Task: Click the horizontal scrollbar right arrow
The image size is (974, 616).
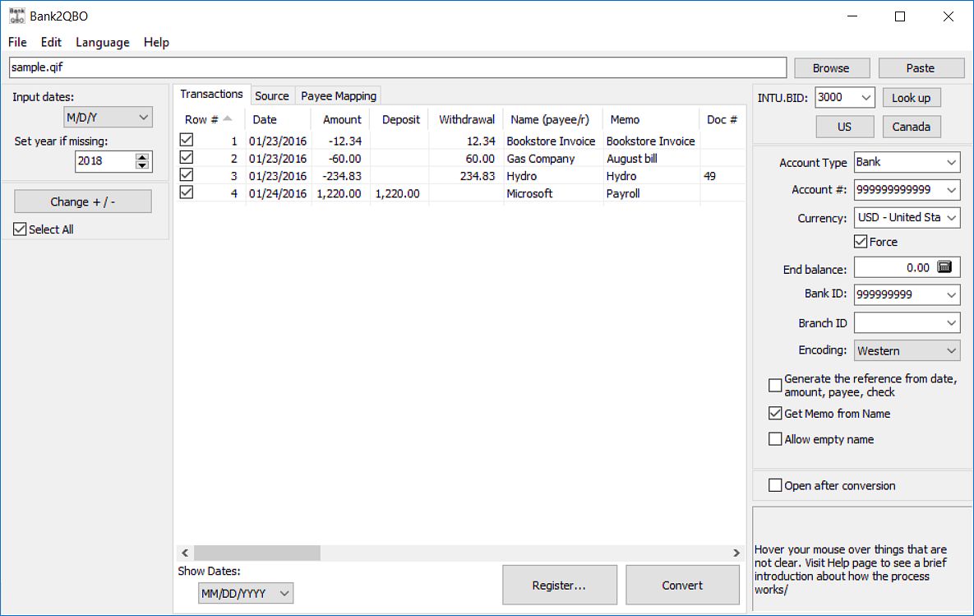Action: [x=736, y=553]
